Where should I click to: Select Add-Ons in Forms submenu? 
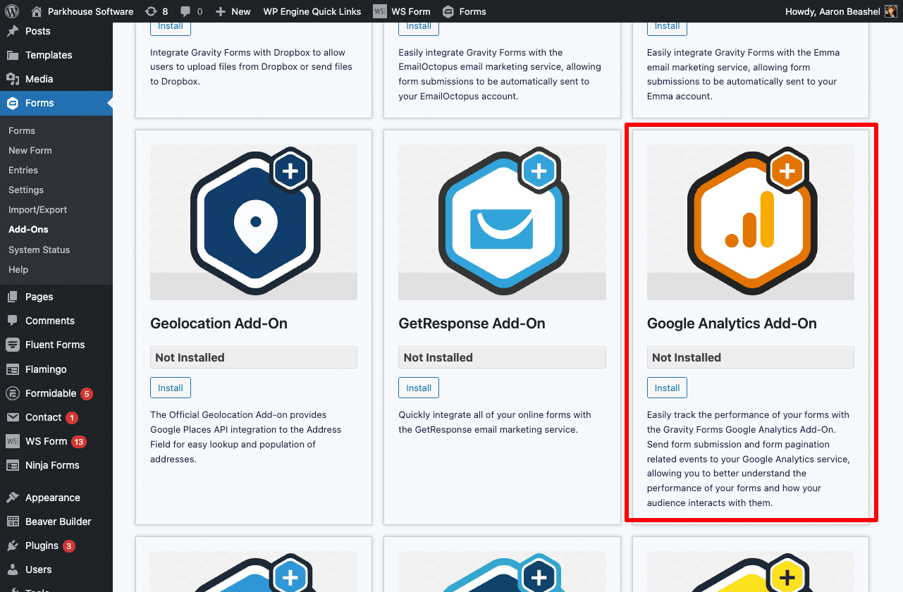click(28, 229)
